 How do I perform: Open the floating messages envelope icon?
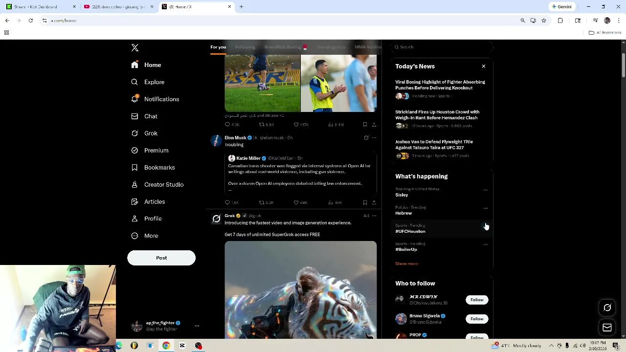coord(607,328)
